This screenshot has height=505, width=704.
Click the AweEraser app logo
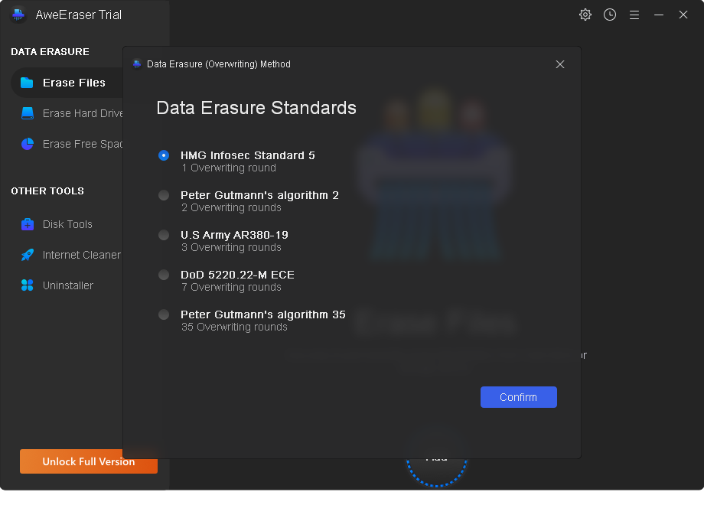tap(18, 15)
